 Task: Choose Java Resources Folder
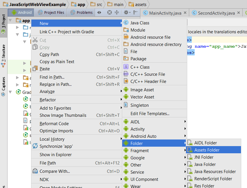coord(214,172)
